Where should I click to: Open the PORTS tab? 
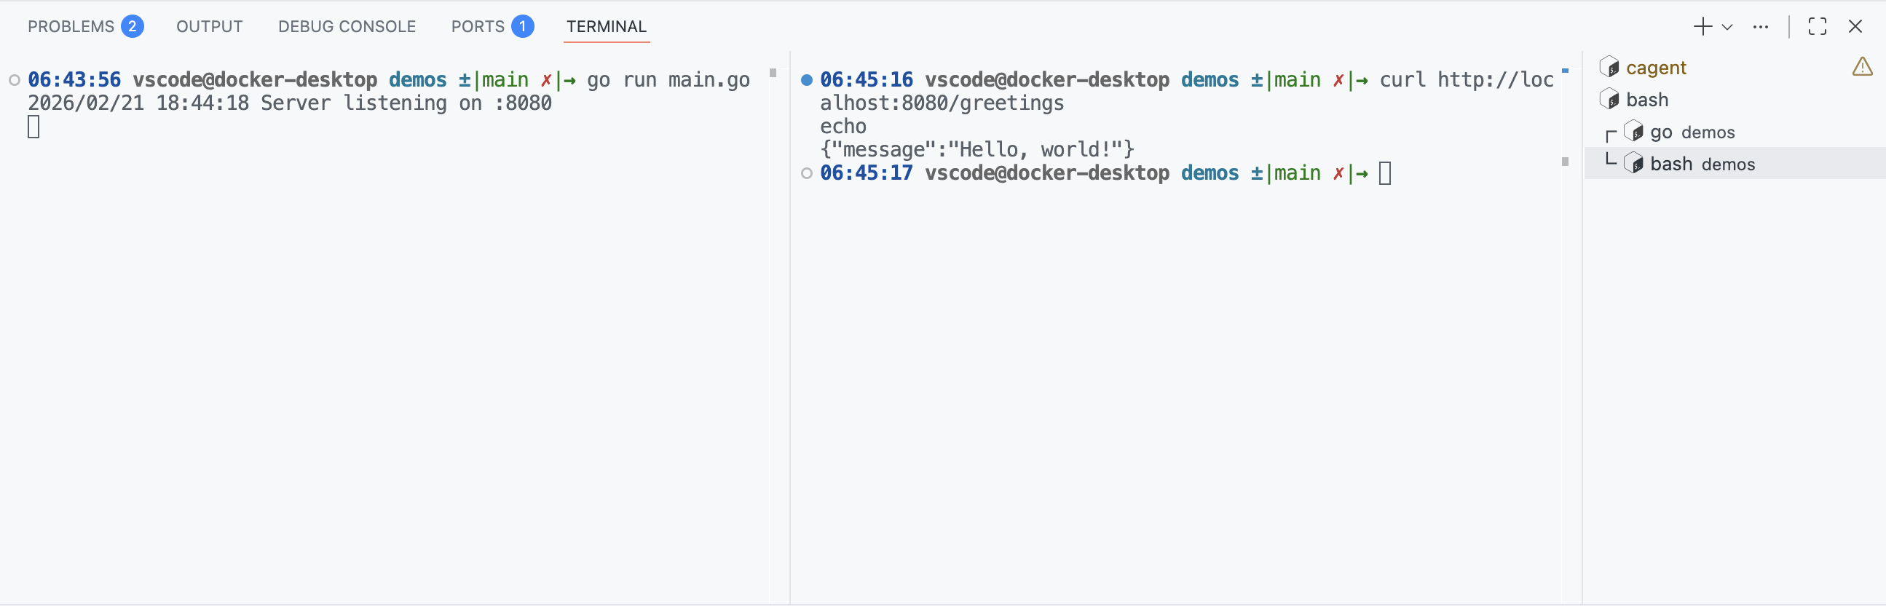(x=478, y=27)
